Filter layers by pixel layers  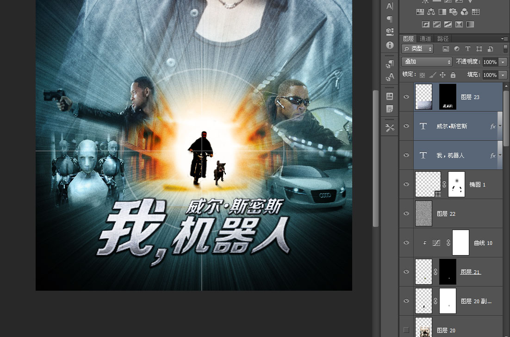click(x=446, y=49)
